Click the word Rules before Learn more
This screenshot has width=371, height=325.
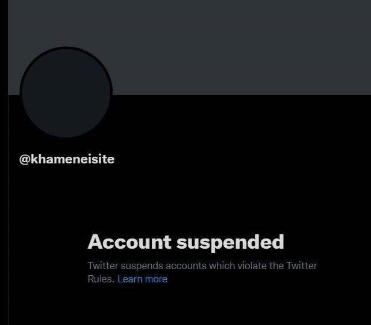(x=101, y=279)
